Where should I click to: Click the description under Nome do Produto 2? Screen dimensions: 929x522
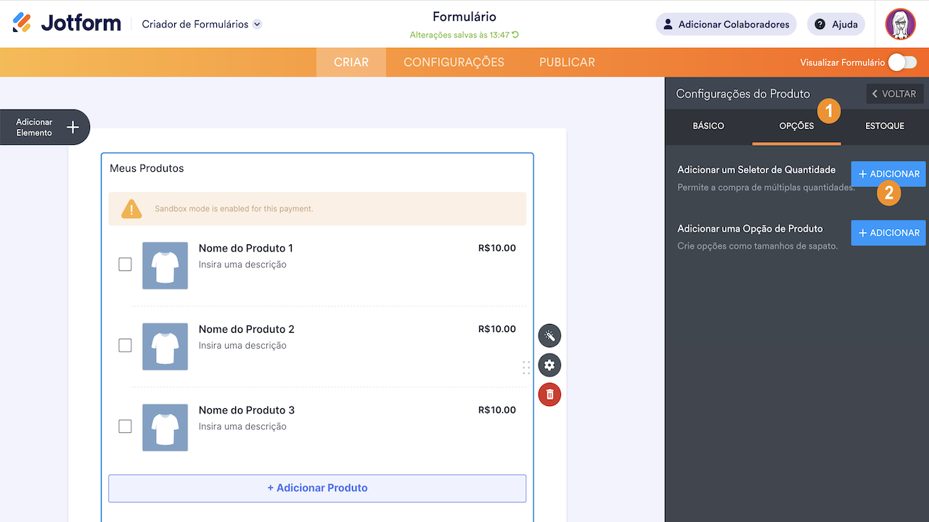pos(242,346)
